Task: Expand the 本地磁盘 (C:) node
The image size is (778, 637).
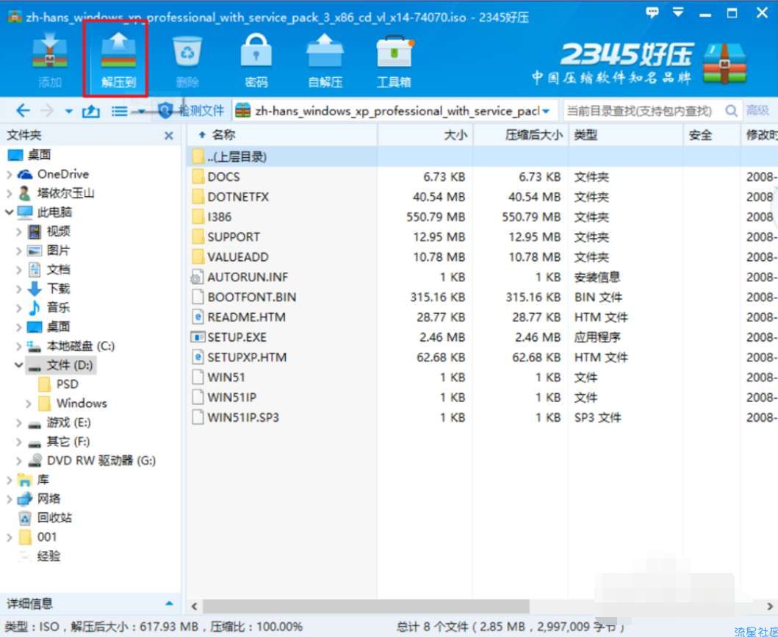Action: coord(19,346)
